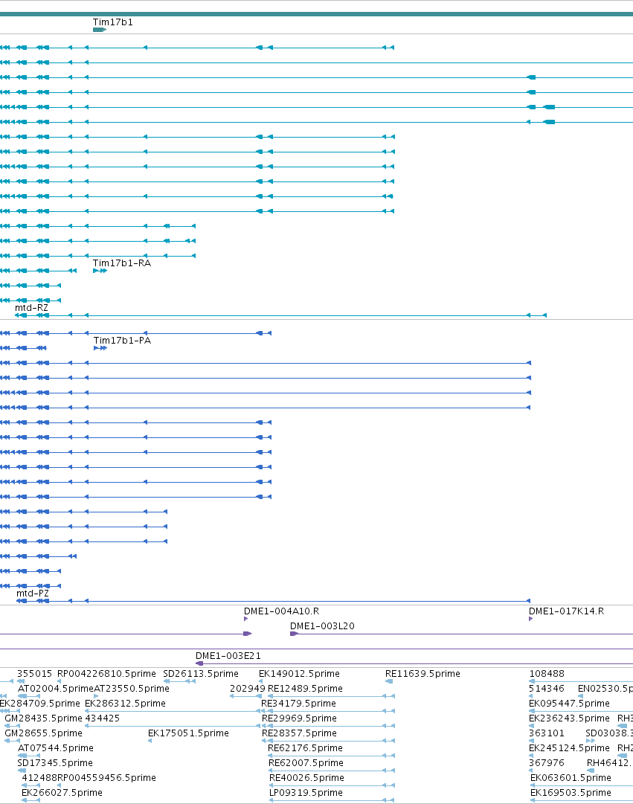Click the SD17345.5prime label
The height and width of the screenshot is (804, 633).
[x=55, y=763]
